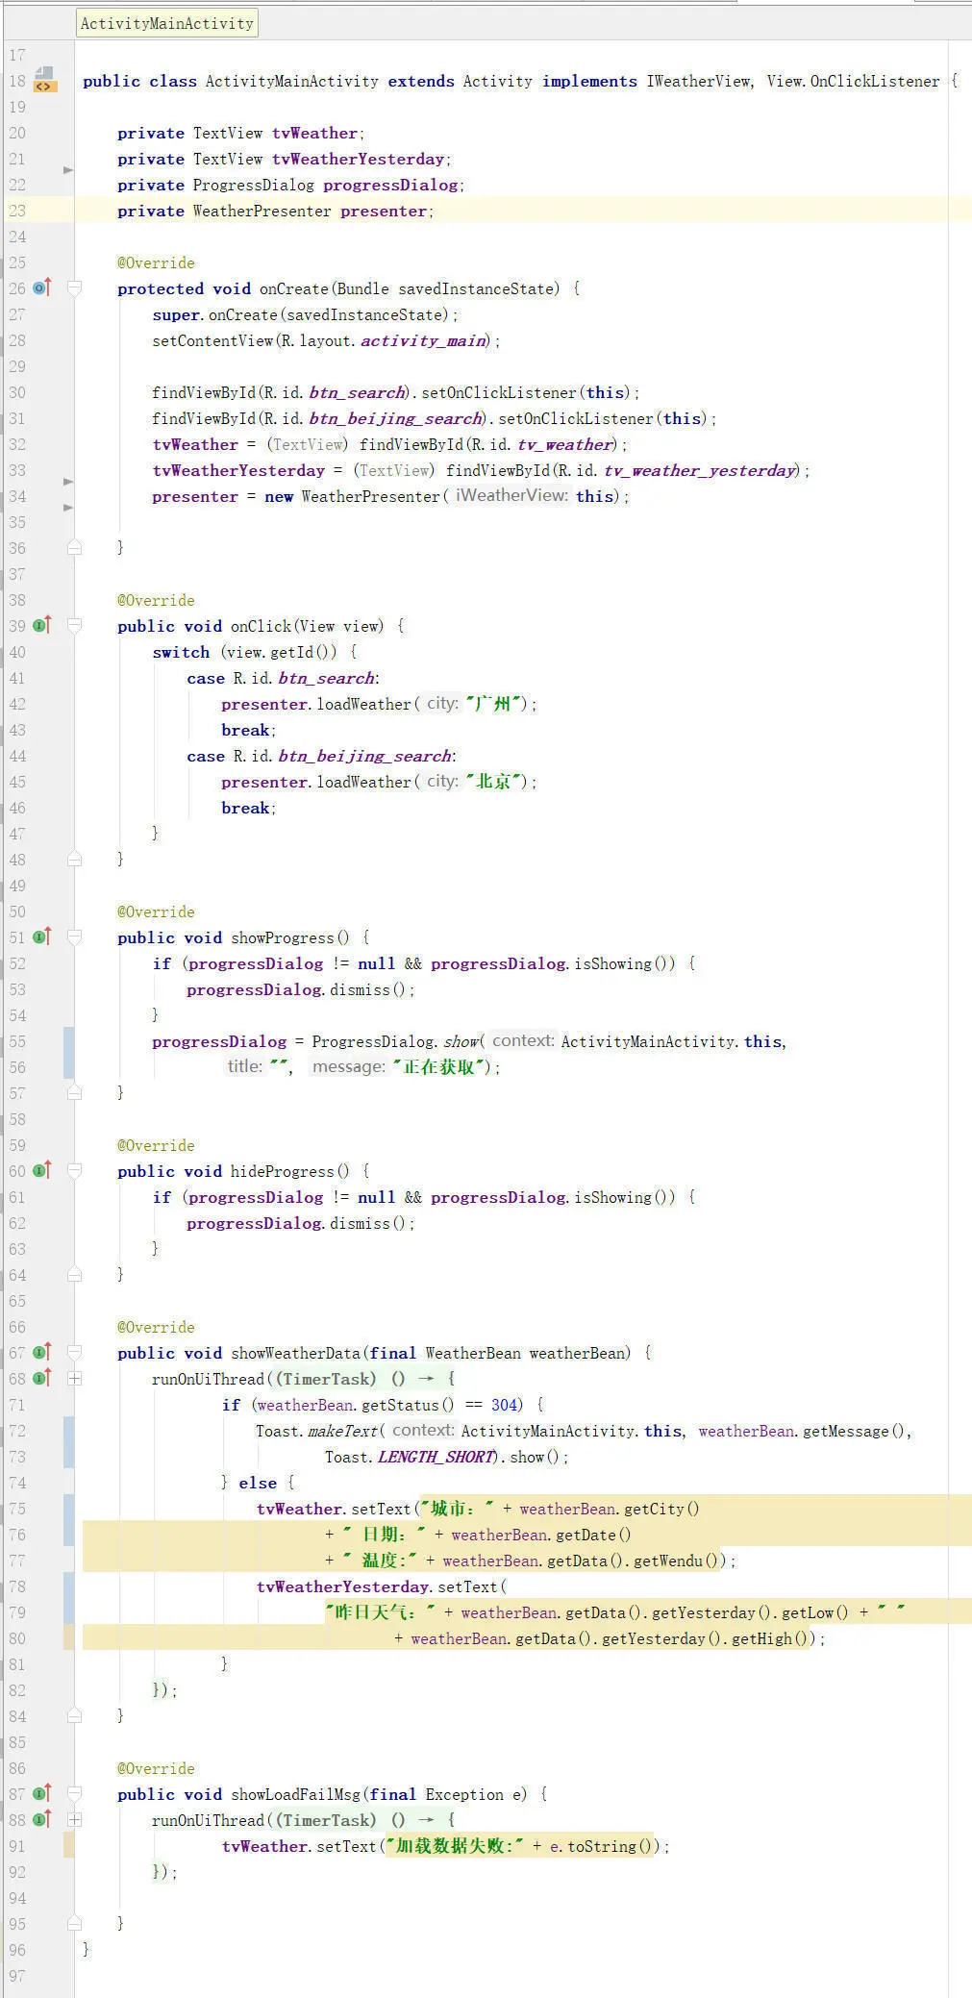Click the fold end marker on line 95
Screen dimensions: 972x1998
74,1923
